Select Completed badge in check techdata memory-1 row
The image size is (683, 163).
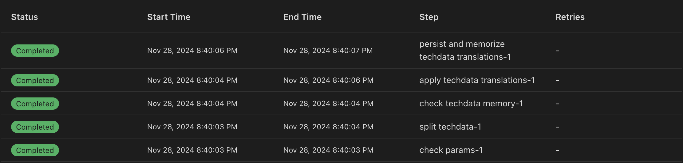35,104
